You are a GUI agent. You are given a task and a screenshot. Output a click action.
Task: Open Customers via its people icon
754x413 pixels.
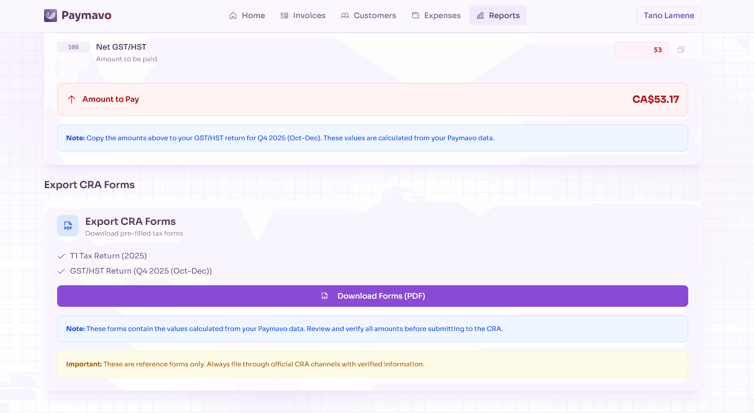[345, 16]
